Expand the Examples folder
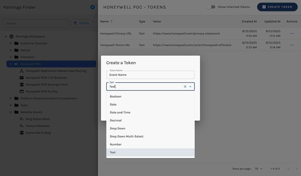Screen dimensions: 301x176 [x=11, y=57]
